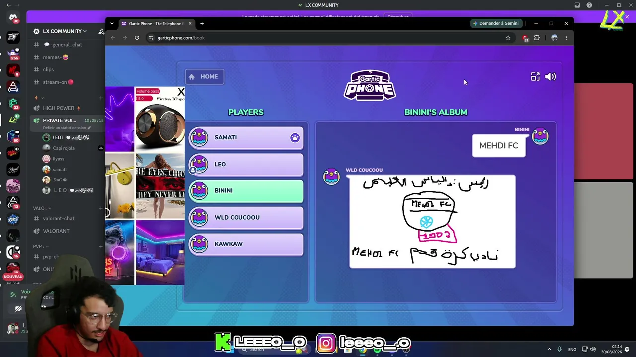Open Chrome extensions puzzle menu
Screen dimensions: 636x357
tap(537, 38)
